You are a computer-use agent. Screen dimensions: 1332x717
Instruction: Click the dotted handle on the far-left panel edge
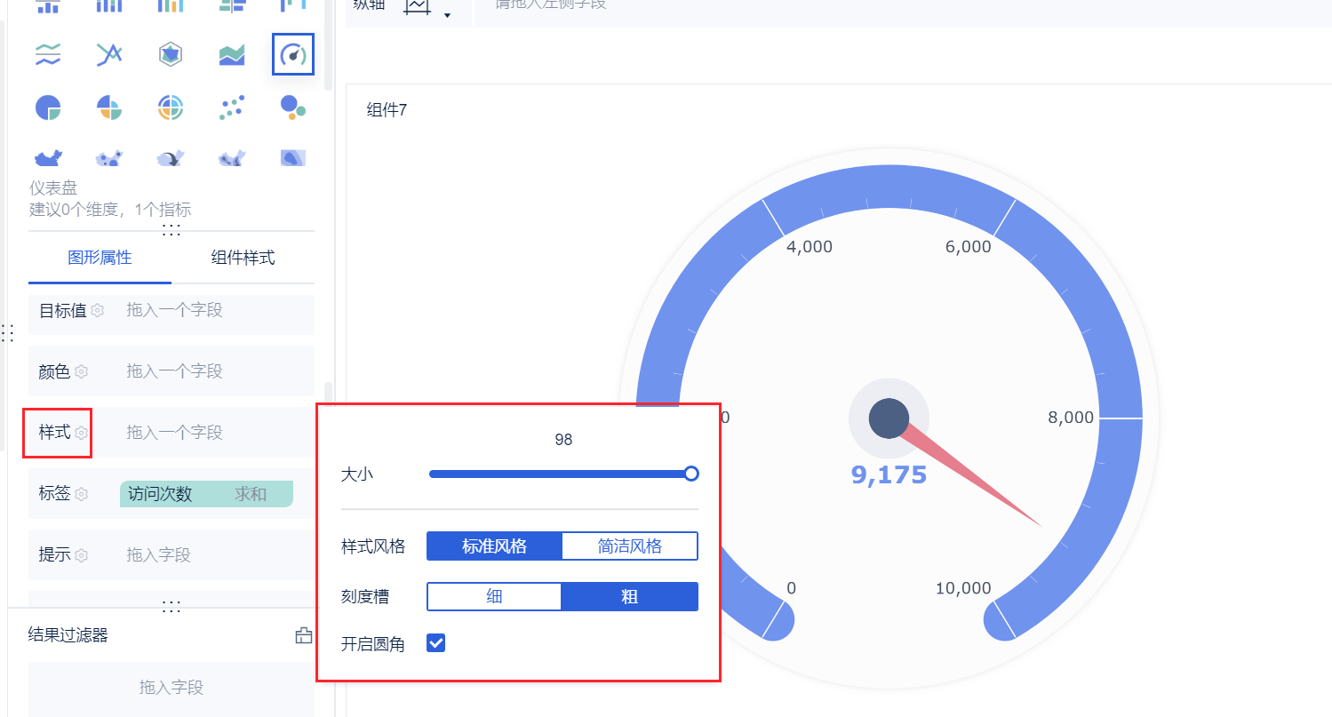[8, 333]
